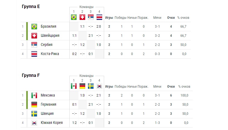This screenshot has height=130, width=228.
Task: Click the flag beside Южная Корея row
Action: click(34, 123)
